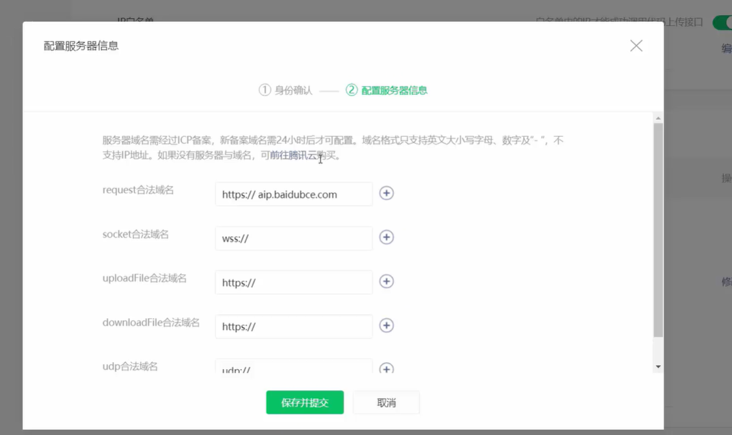732x435 pixels.
Task: Add another udp合法域名 entry with plus icon
Action: tap(386, 368)
